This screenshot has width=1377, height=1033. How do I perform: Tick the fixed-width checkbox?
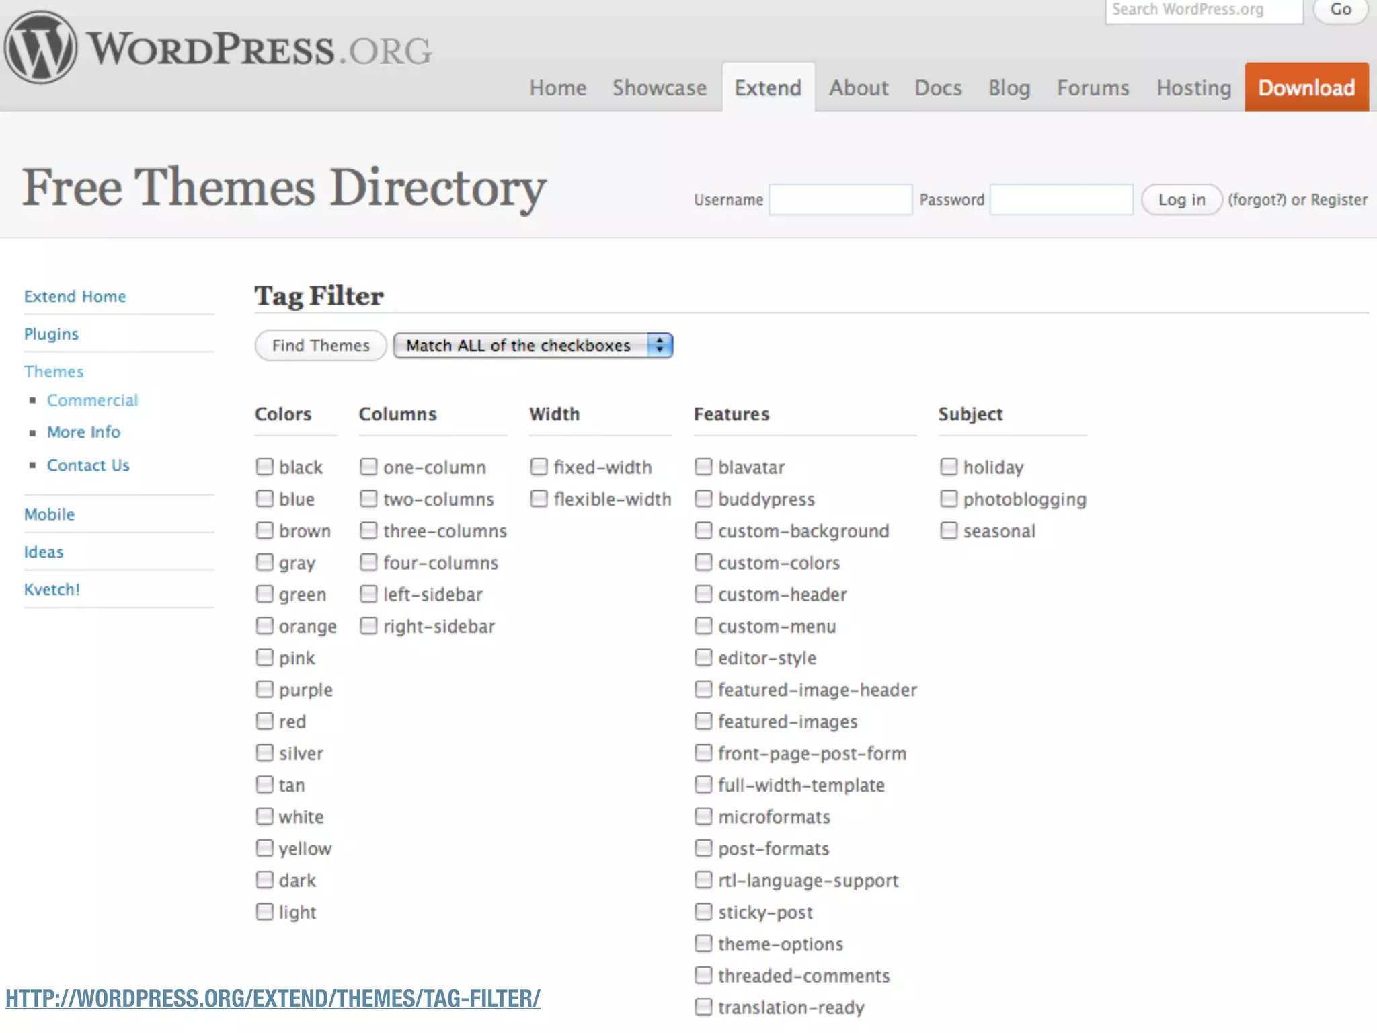click(x=539, y=467)
